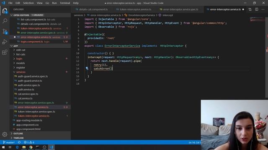Screen dimensions: 268x150
Task: Click the Ln 14 cursor position indicator
Action: 194,142
